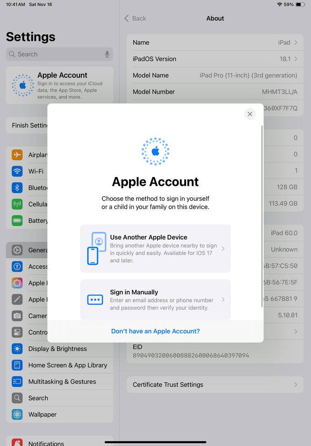311x446 pixels.
Task: Tap the Display & Brightness sun icon
Action: [x=17, y=349]
